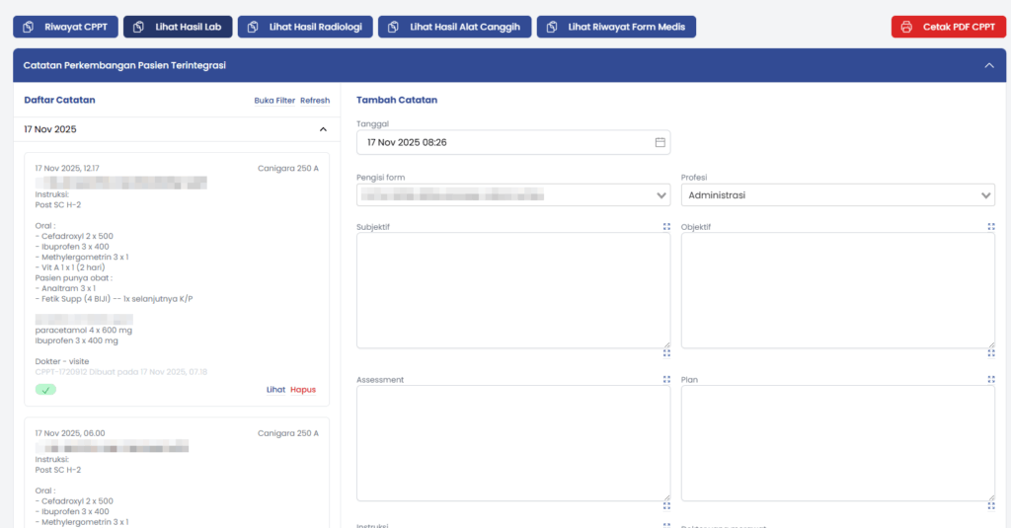Click the icon on Lihat Hasil Radiologi button
The width and height of the screenshot is (1011, 528).
pyautogui.click(x=254, y=27)
